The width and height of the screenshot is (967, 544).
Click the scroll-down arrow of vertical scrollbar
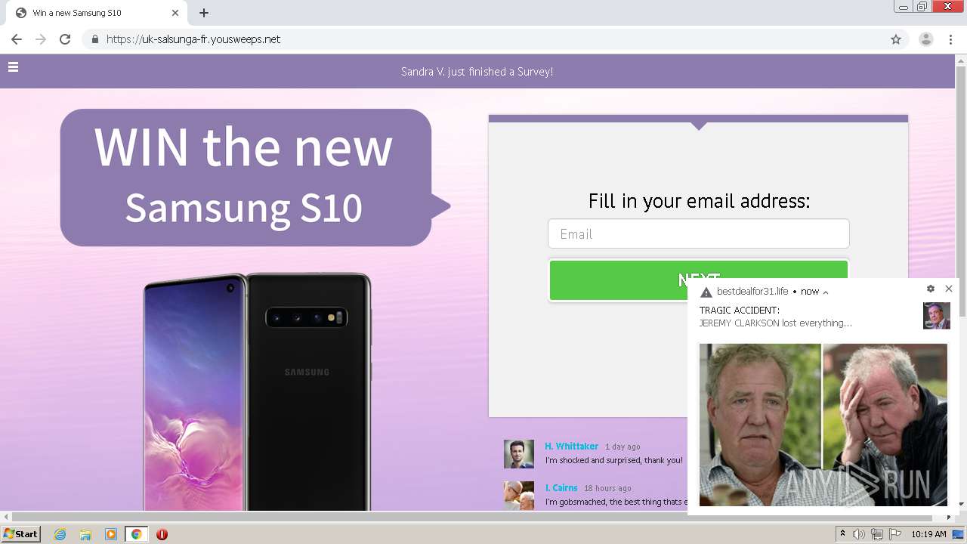click(x=961, y=504)
